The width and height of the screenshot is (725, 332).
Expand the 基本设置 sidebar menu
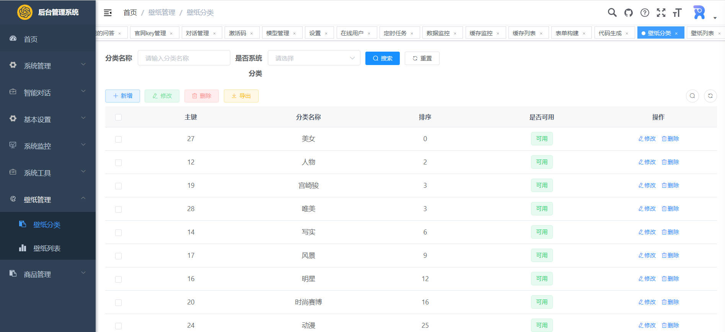pyautogui.click(x=48, y=119)
